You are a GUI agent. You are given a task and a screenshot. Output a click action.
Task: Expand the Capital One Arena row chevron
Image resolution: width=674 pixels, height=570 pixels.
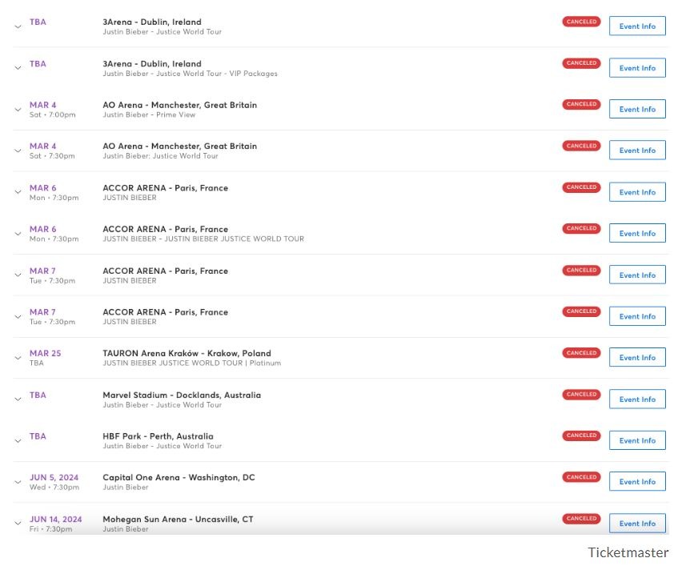click(18, 482)
